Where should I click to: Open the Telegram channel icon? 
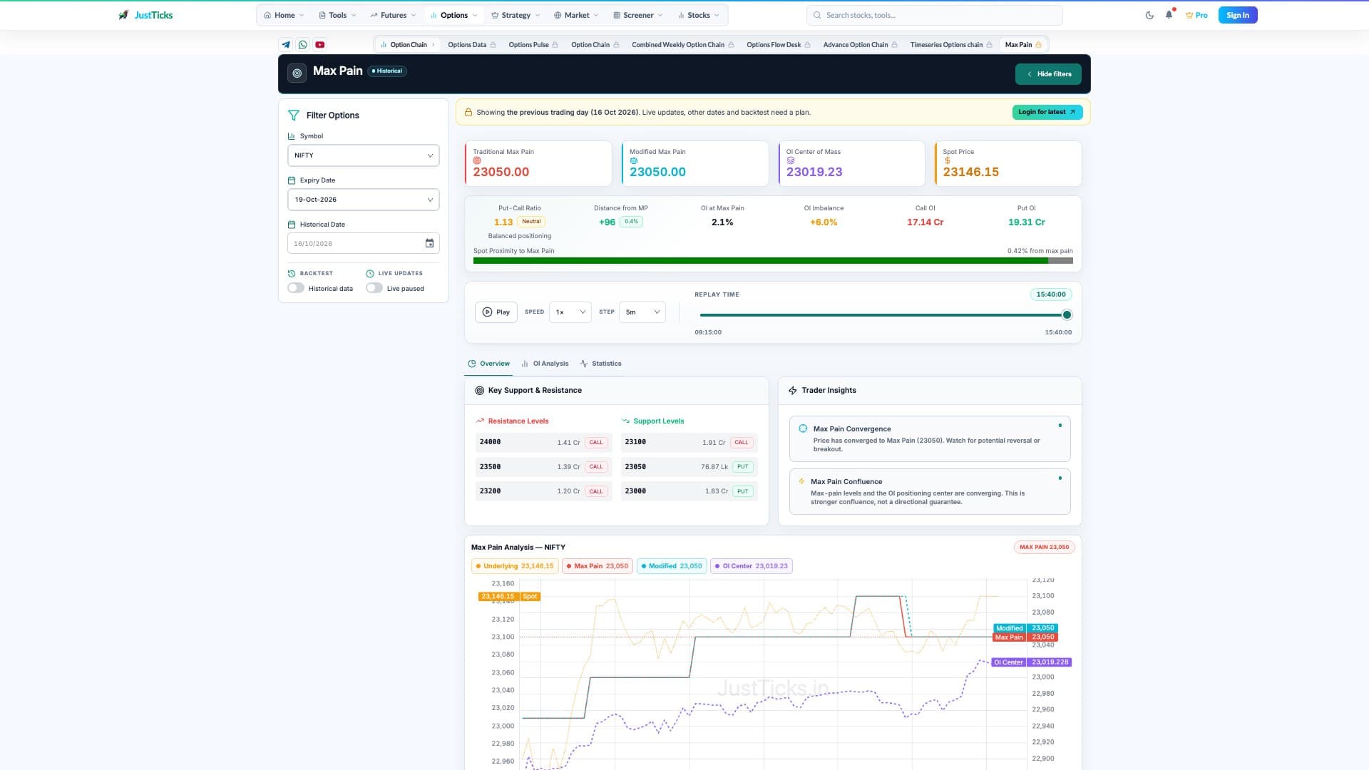tap(286, 44)
